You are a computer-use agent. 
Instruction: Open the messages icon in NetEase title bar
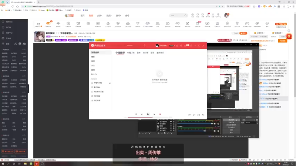click(x=185, y=45)
